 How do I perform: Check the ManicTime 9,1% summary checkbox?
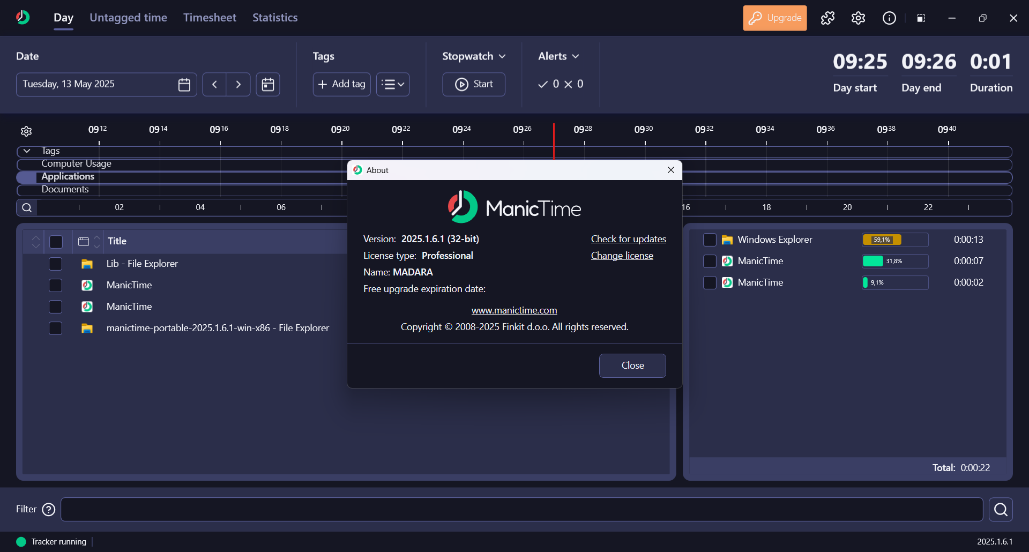[x=710, y=282]
